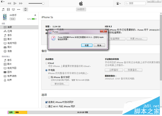This screenshot has width=162, height=116.
Task: Click the rewind previous track button
Action: [9, 3]
